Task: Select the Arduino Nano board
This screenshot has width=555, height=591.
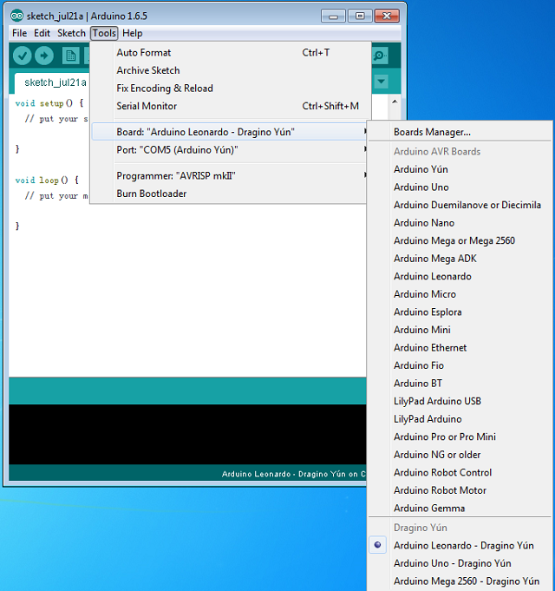Action: pyautogui.click(x=460, y=223)
